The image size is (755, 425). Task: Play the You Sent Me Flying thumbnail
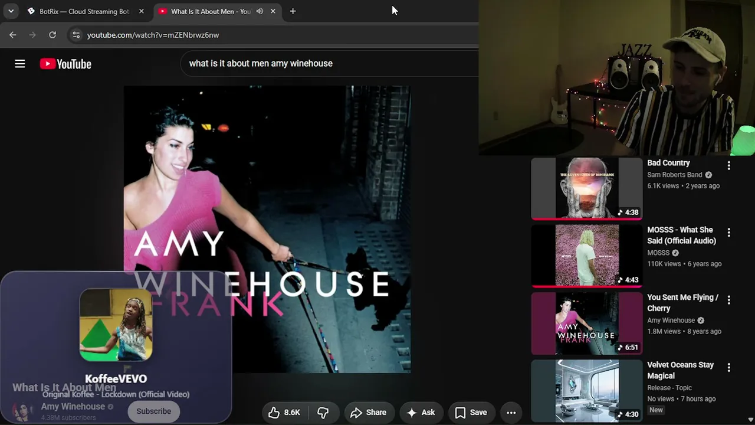pos(587,323)
